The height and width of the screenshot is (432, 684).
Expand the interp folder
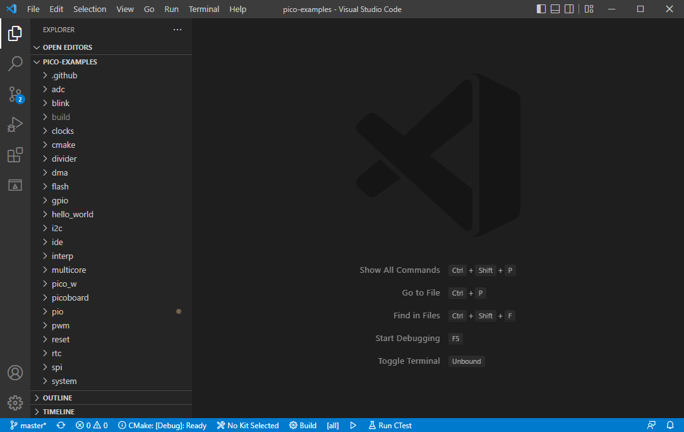[111, 256]
